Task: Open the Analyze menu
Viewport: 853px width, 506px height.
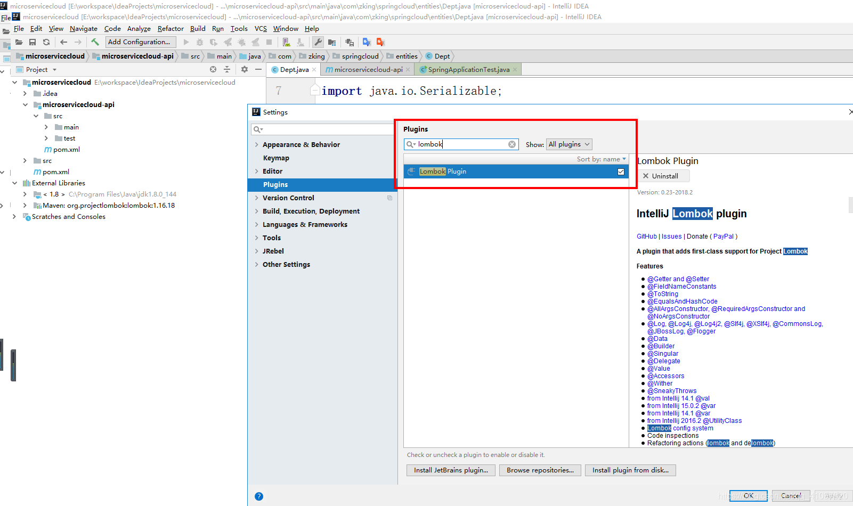Action: point(139,29)
